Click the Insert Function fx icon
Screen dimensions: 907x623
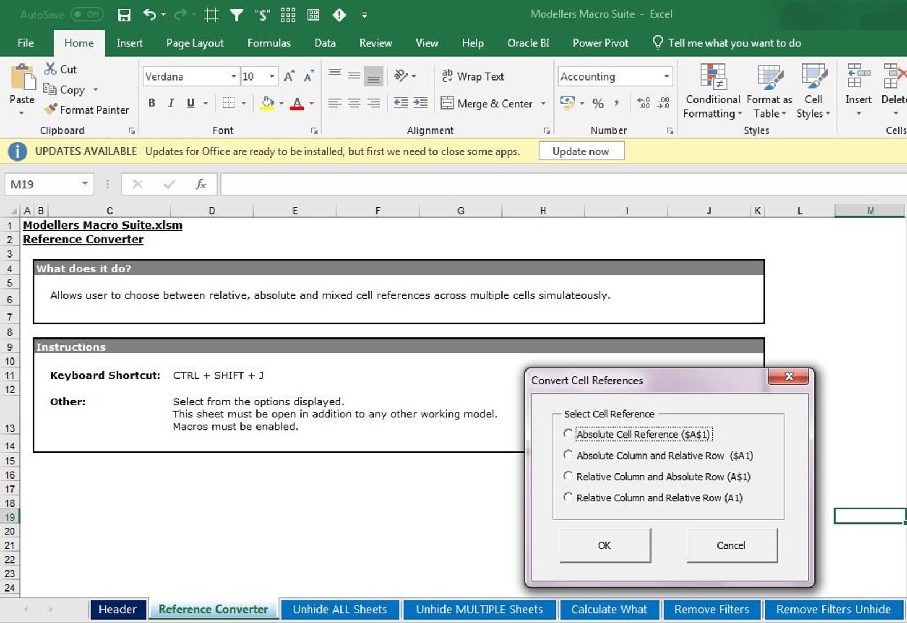(x=201, y=184)
